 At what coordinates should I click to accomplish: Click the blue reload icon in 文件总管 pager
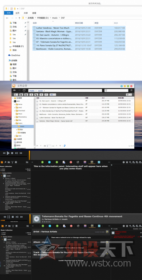pyautogui.click(x=64, y=146)
